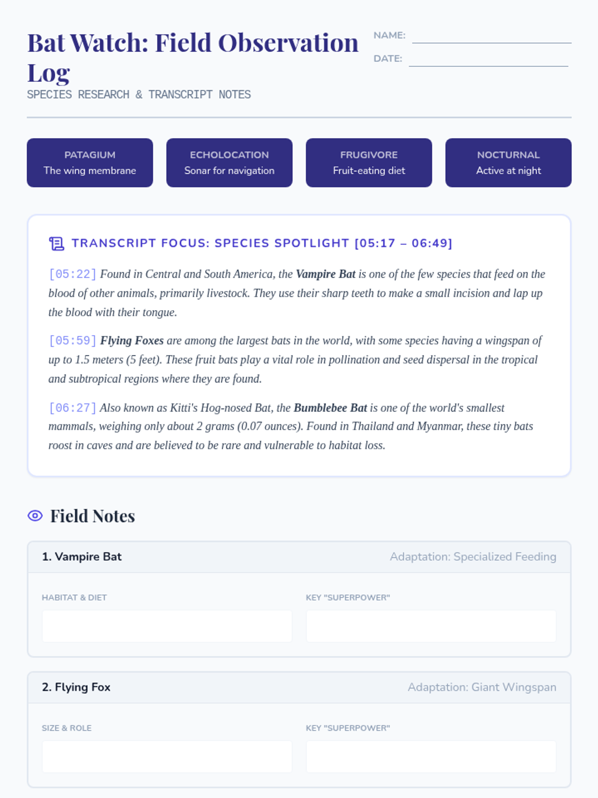
Task: Jump to the 05:22 timestamp
Action: [73, 274]
